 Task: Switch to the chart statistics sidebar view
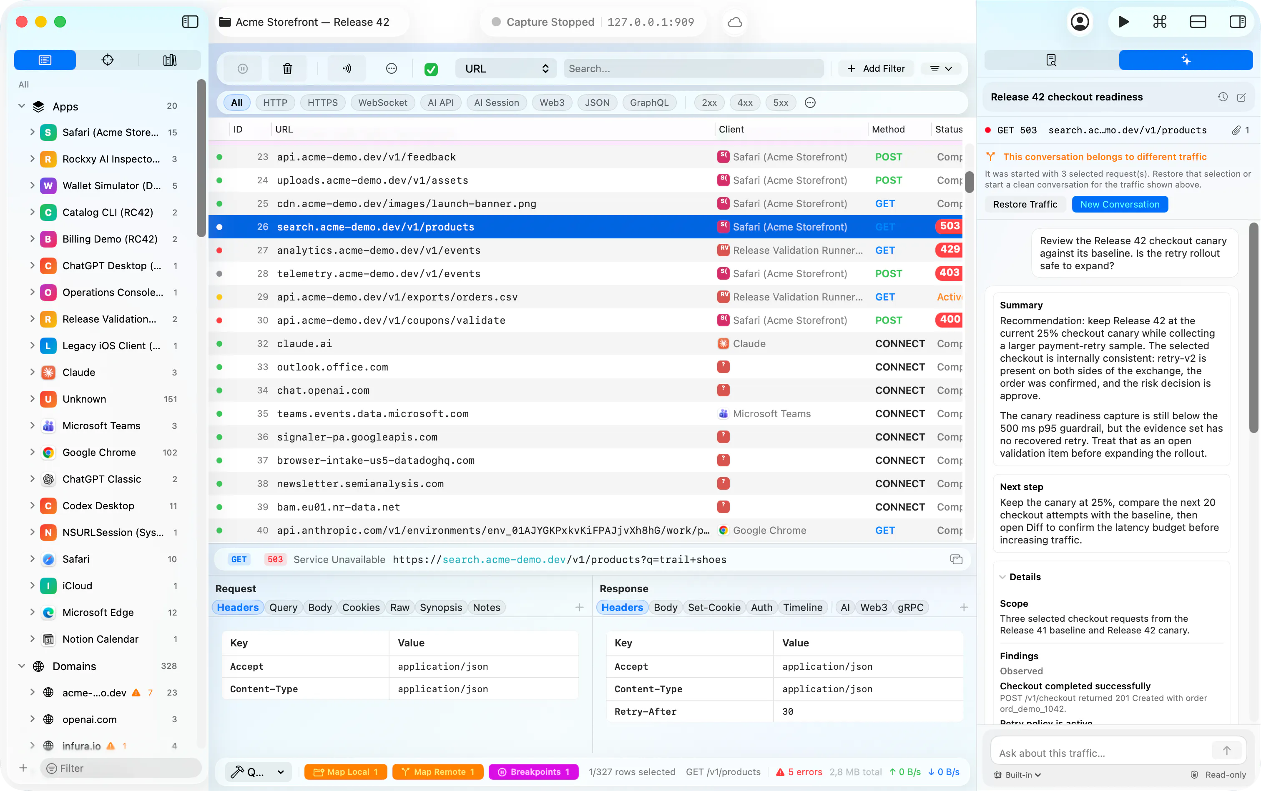(x=170, y=60)
